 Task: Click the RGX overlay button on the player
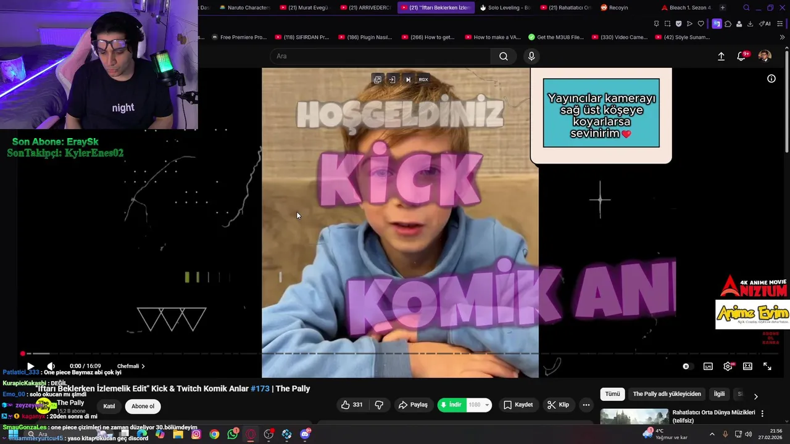point(423,80)
